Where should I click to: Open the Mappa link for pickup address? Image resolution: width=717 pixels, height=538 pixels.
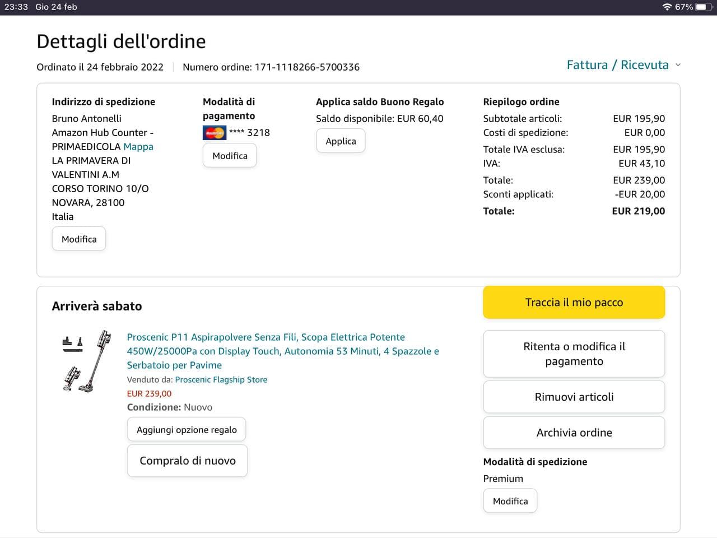click(x=138, y=147)
